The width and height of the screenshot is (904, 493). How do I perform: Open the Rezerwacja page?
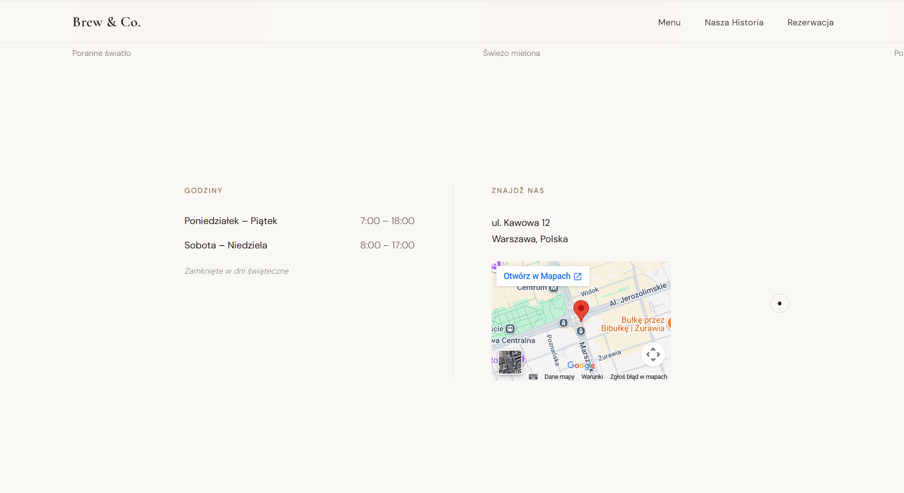pyautogui.click(x=810, y=22)
